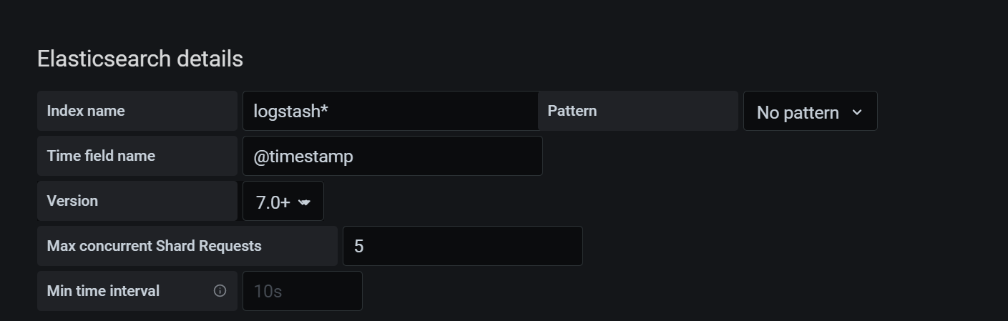The image size is (1008, 321).
Task: Click the Elasticsearch details section heading
Action: click(x=140, y=59)
